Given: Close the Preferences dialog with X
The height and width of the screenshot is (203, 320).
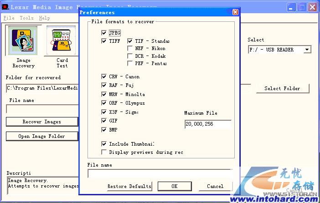Looking at the screenshot, I should [x=235, y=12].
